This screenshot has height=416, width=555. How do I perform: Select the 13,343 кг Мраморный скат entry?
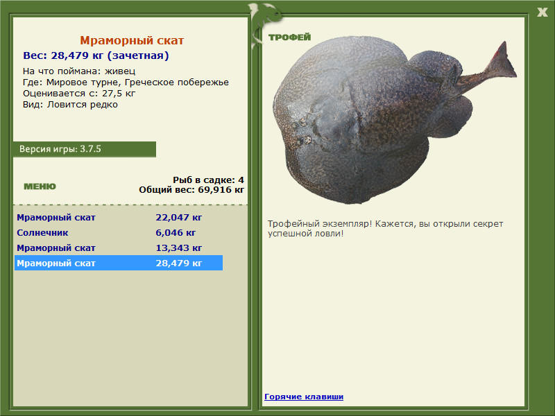click(x=119, y=248)
